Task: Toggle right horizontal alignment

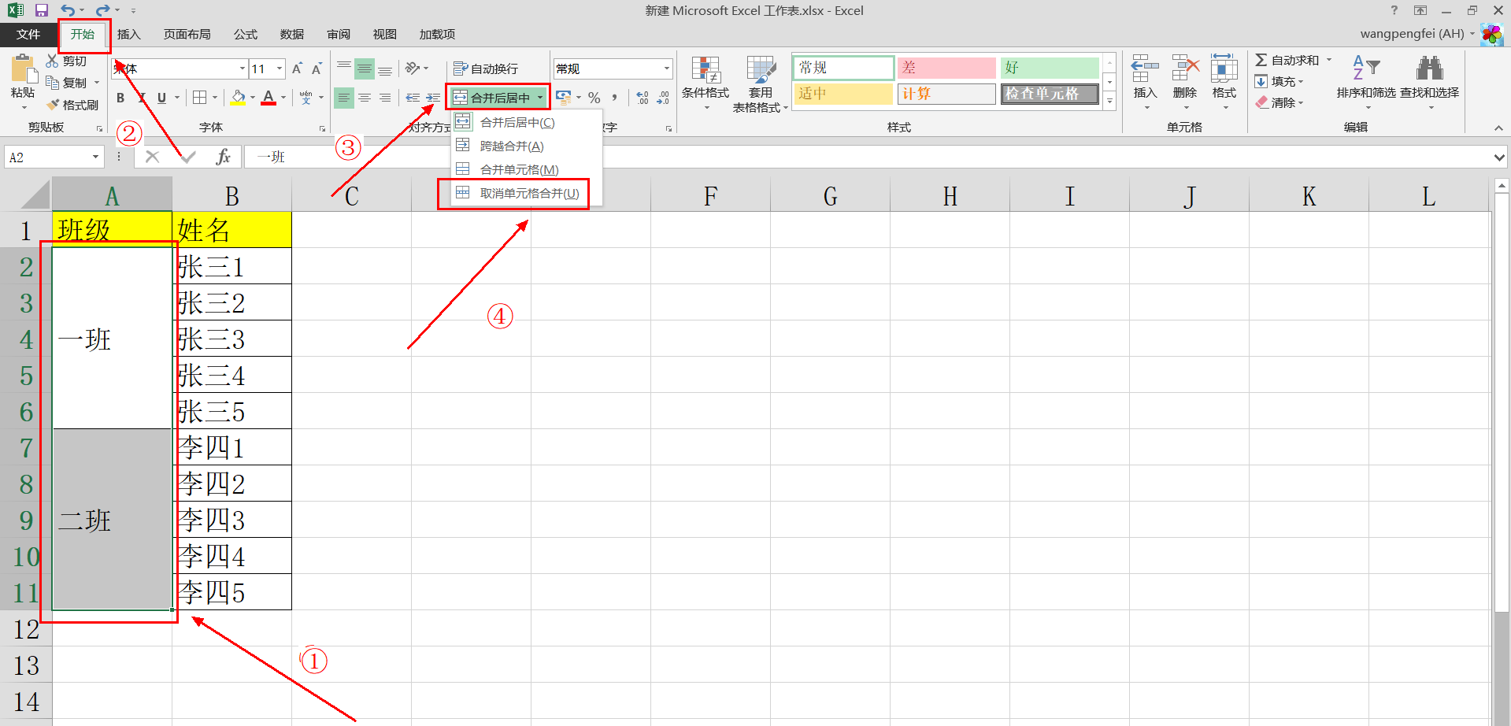Action: pos(385,98)
